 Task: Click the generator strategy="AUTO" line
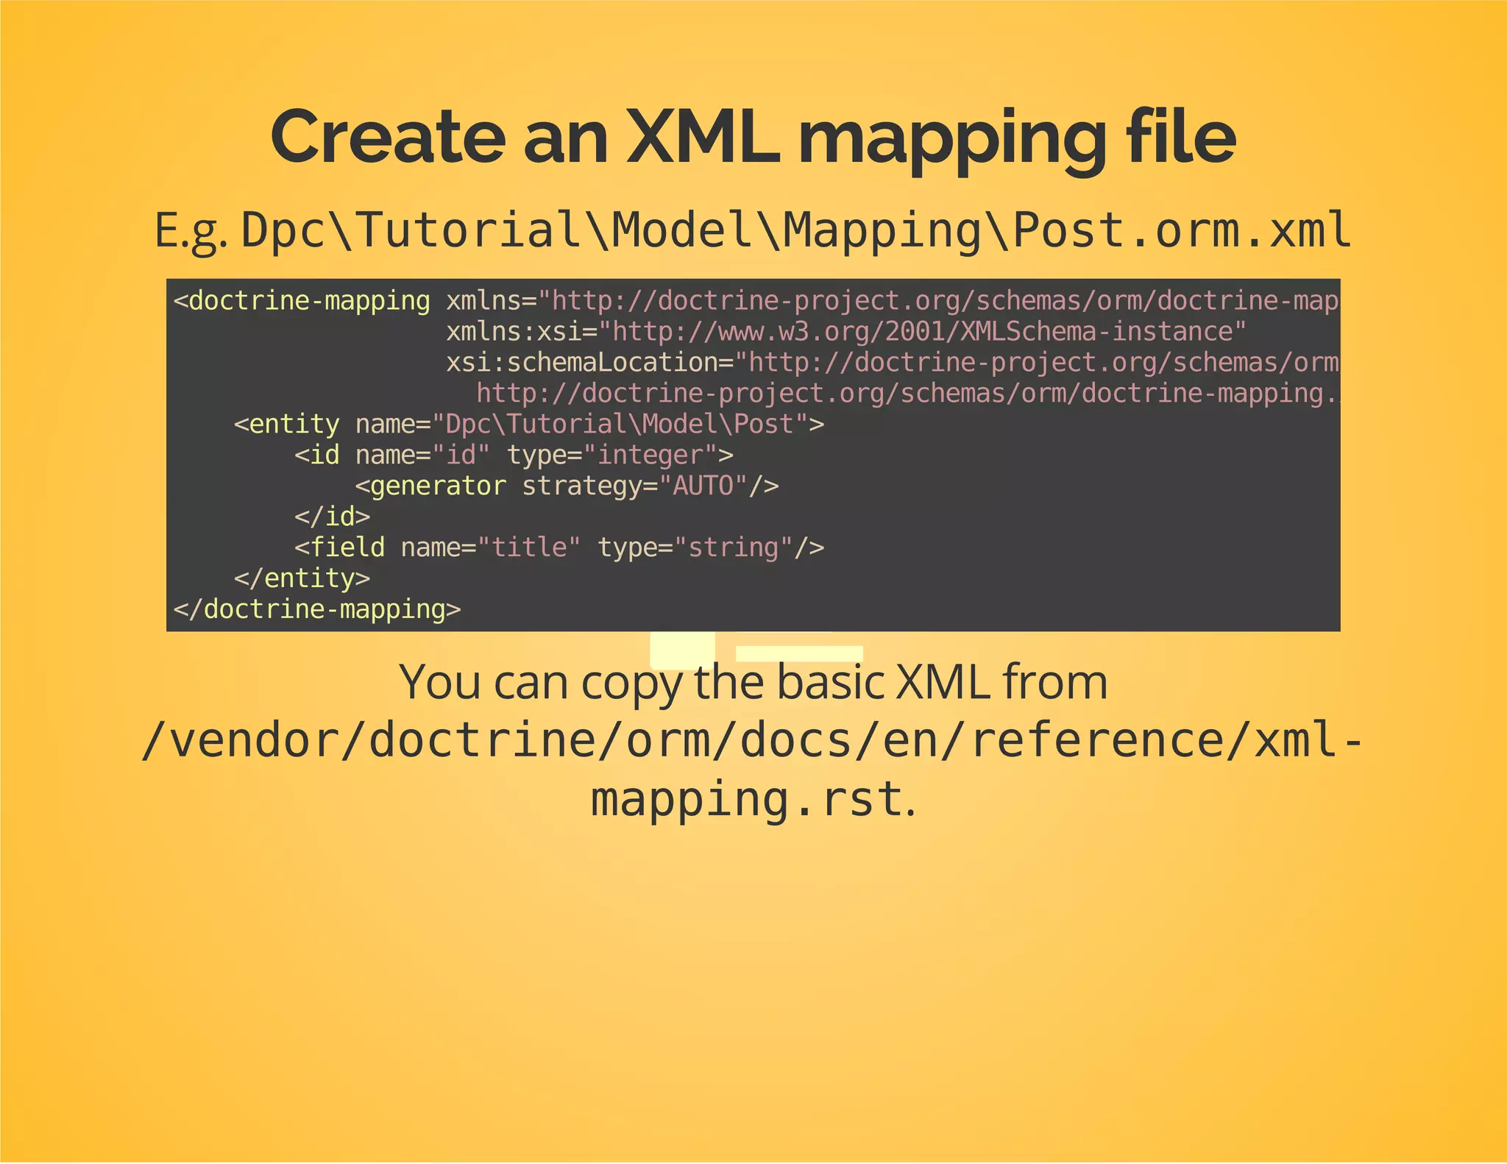(x=567, y=486)
